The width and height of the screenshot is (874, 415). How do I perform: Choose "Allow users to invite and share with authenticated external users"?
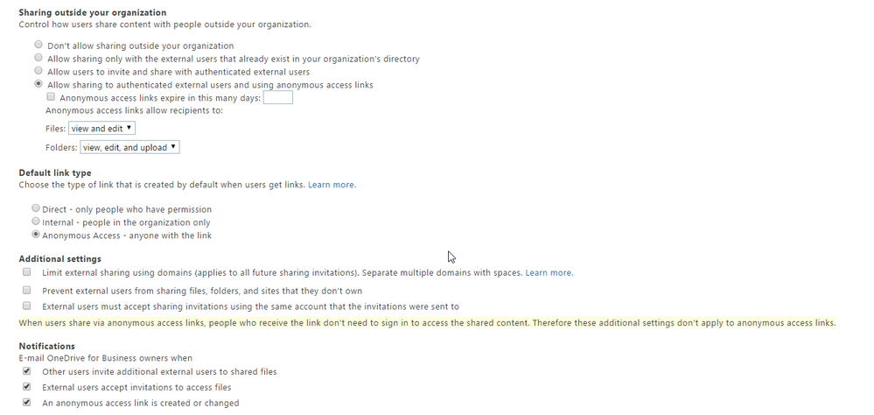tap(38, 71)
